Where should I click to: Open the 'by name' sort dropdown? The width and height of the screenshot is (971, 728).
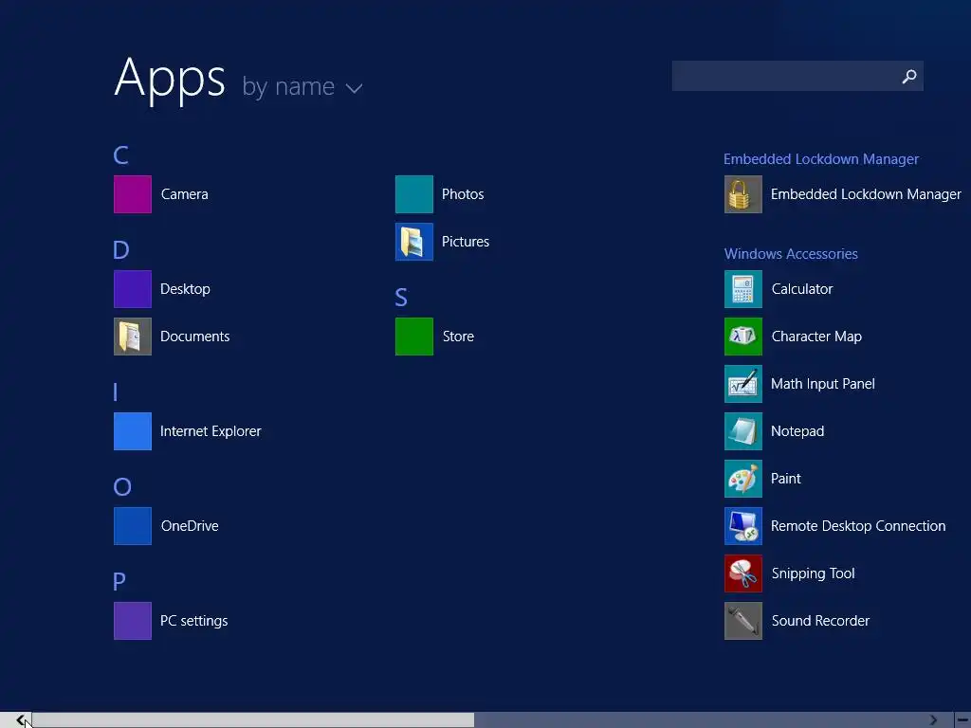(302, 87)
